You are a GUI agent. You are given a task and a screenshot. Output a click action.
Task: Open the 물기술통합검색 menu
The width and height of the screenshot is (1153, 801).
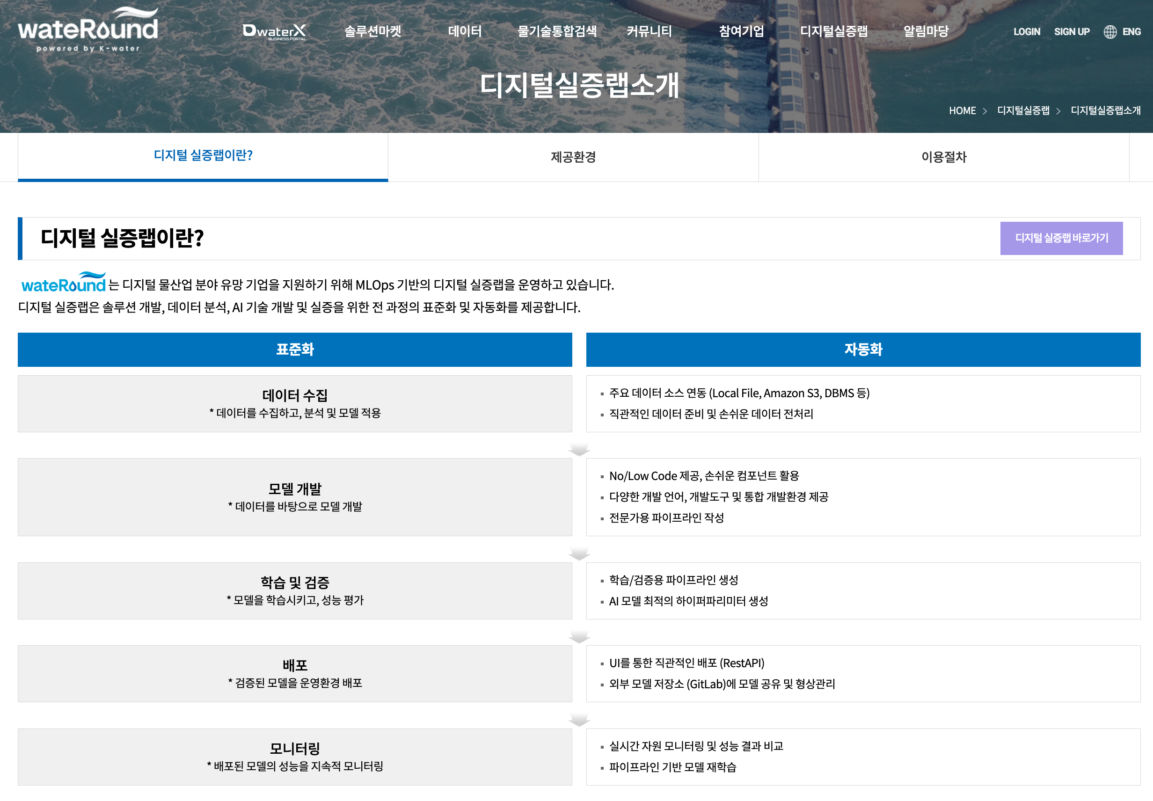click(x=557, y=31)
